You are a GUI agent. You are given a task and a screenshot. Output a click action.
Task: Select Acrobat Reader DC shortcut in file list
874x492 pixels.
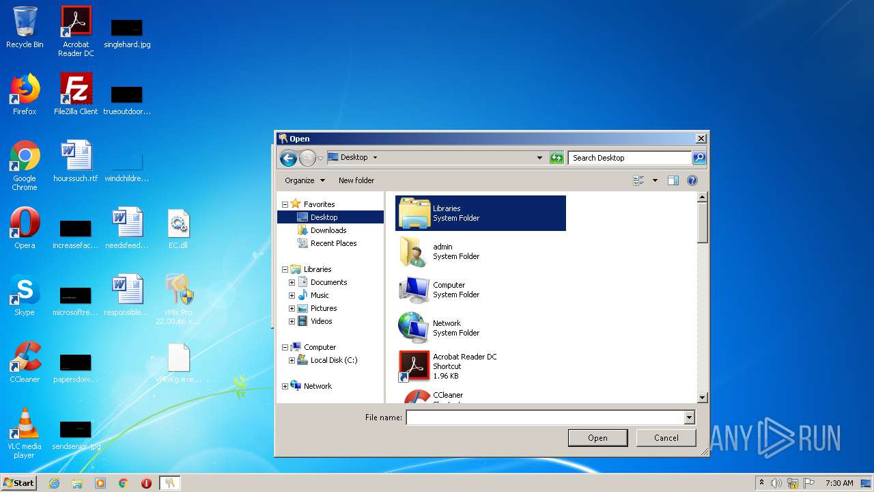481,366
